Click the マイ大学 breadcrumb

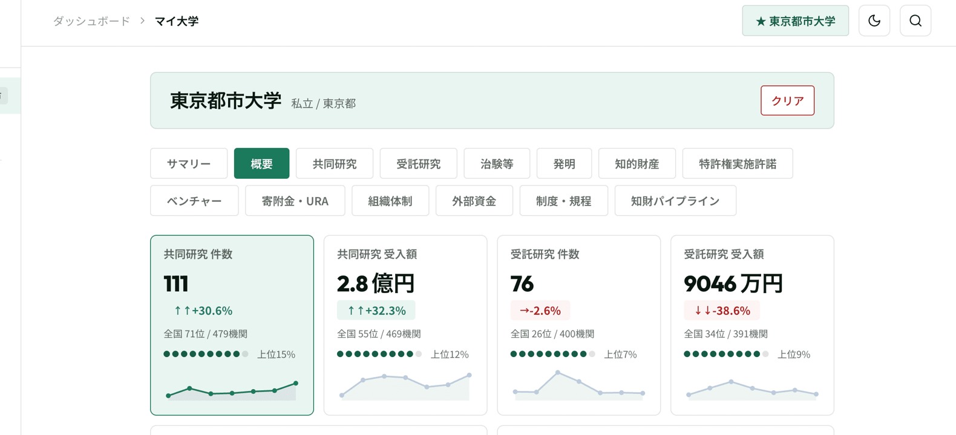click(x=177, y=21)
